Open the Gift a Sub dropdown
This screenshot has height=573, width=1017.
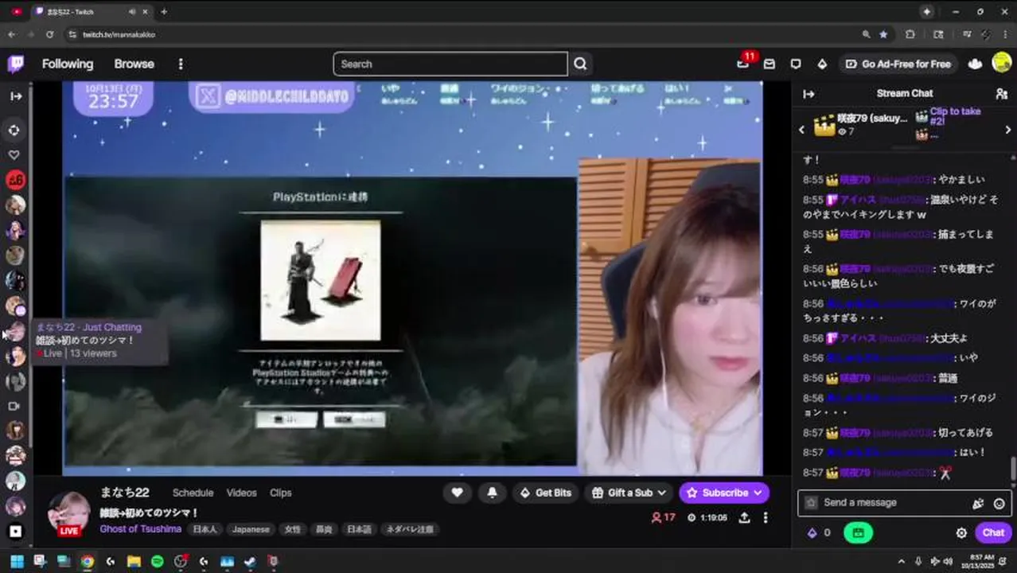tap(629, 493)
